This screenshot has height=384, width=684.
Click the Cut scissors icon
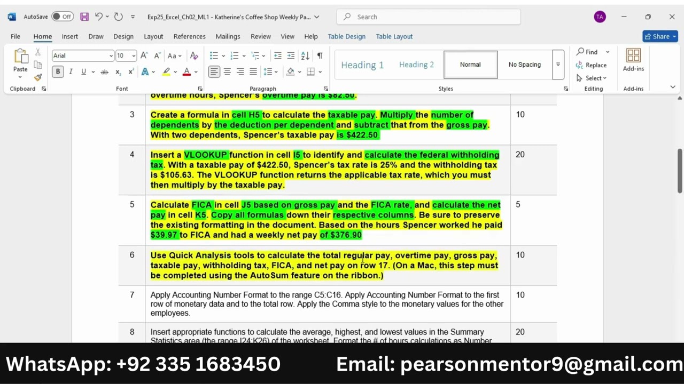click(x=37, y=52)
